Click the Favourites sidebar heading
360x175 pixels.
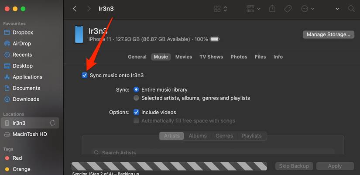pos(14,24)
